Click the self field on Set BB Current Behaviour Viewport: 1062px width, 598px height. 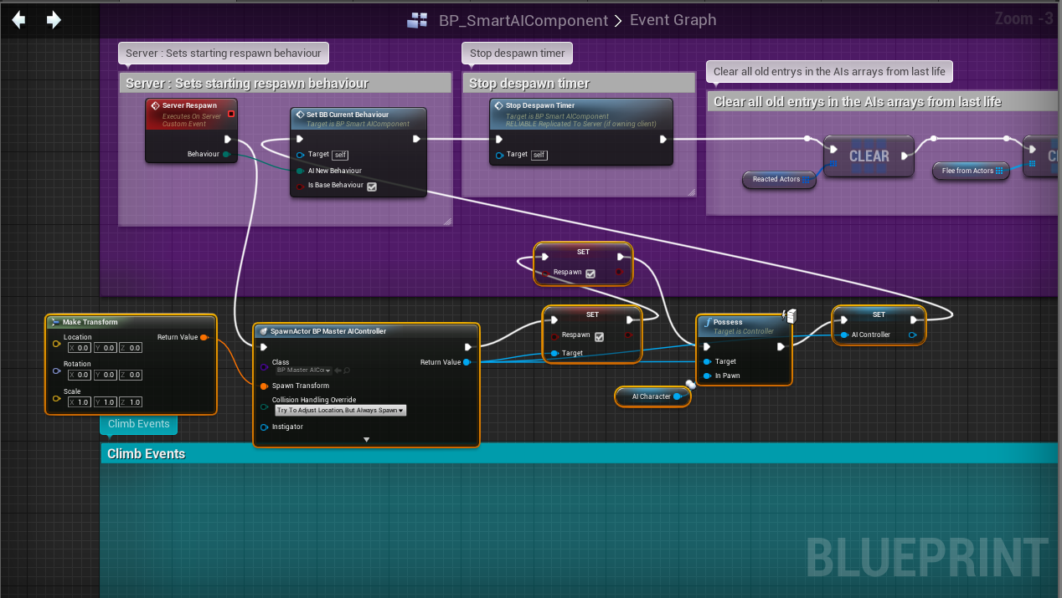pos(340,155)
